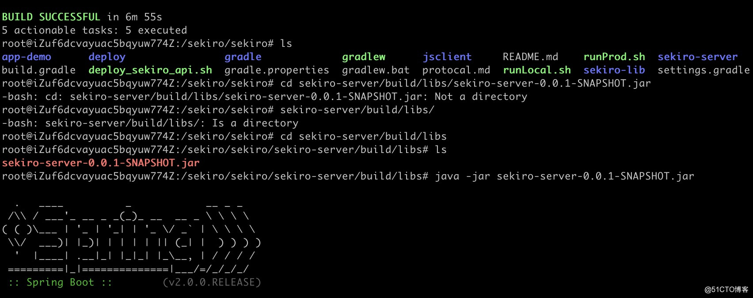The width and height of the screenshot is (753, 298).
Task: Click the gradlew file in listing
Action: (364, 57)
